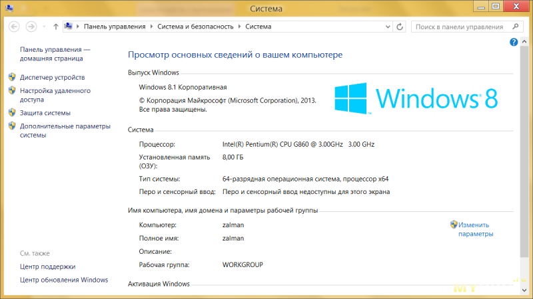This screenshot has width=533, height=299.
Task: Click the Система breadcrumb item
Action: point(259,27)
